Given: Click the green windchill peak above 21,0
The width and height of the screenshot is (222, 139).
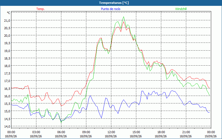Looking at the screenshot, I should [x=123, y=17].
